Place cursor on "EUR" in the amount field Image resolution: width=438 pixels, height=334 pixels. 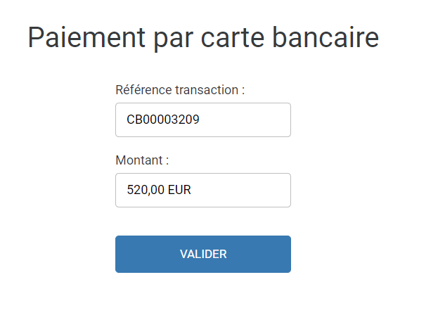tap(179, 191)
